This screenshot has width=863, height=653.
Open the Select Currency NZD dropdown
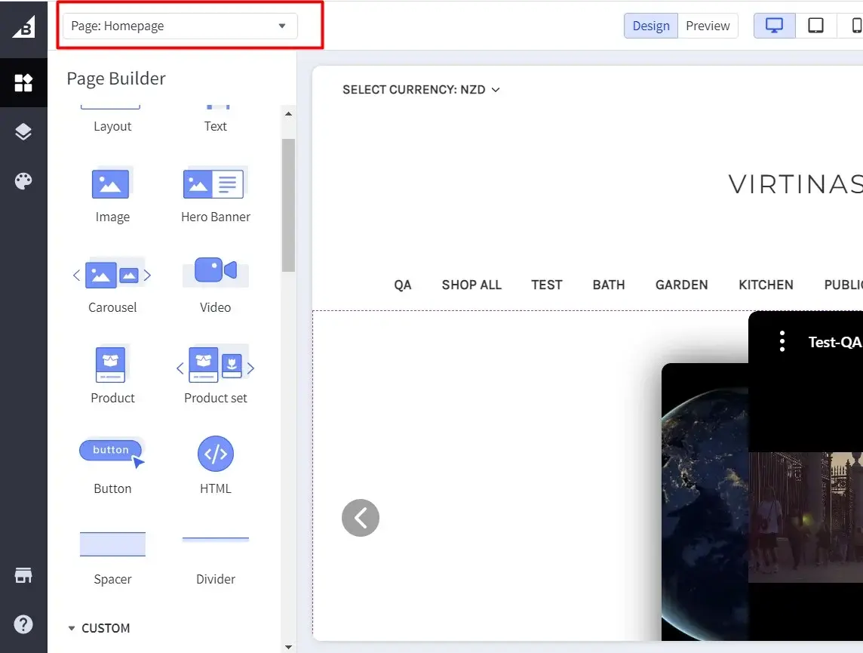point(421,89)
